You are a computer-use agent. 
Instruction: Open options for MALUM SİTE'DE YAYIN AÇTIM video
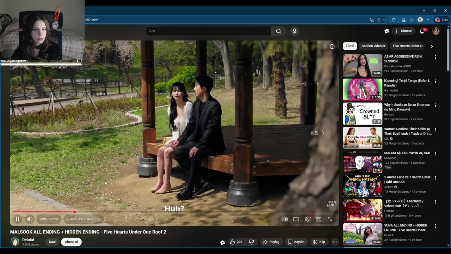(435, 153)
